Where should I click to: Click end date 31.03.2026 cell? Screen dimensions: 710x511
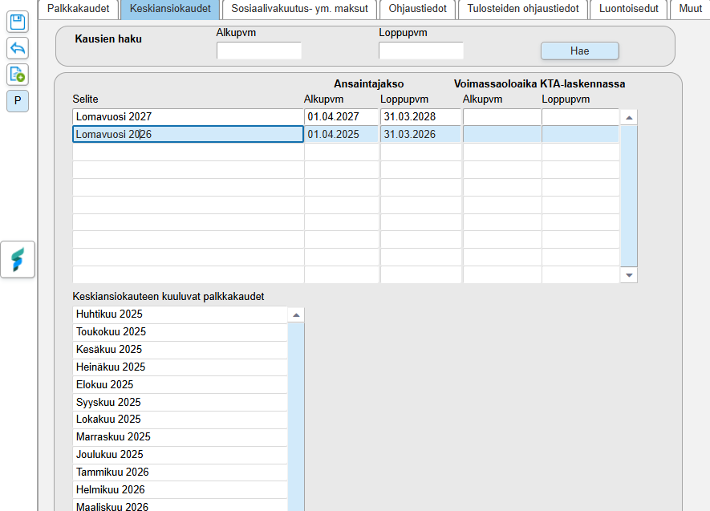(420, 135)
